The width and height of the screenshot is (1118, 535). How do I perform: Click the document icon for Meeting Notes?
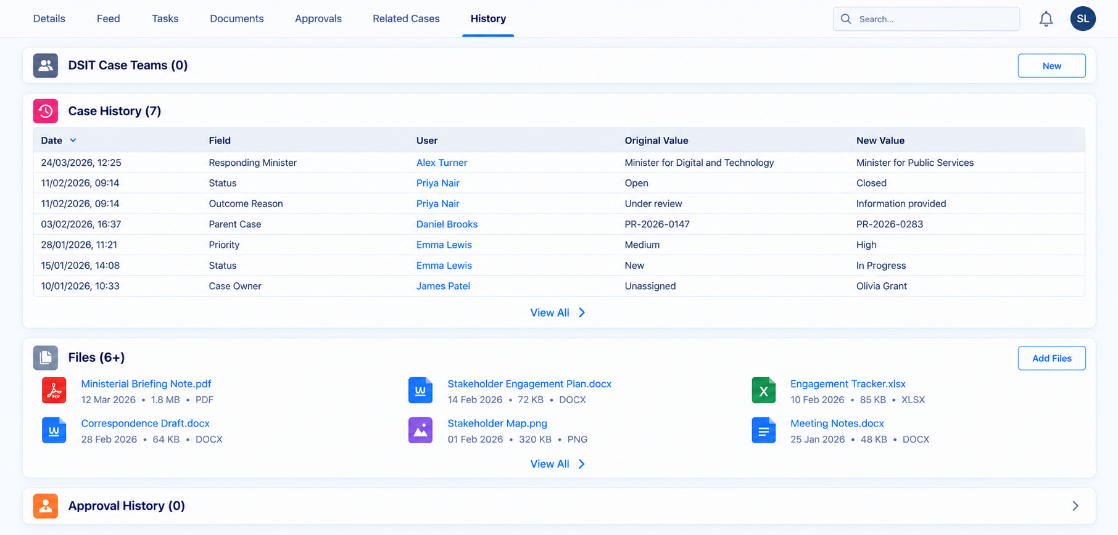point(764,430)
